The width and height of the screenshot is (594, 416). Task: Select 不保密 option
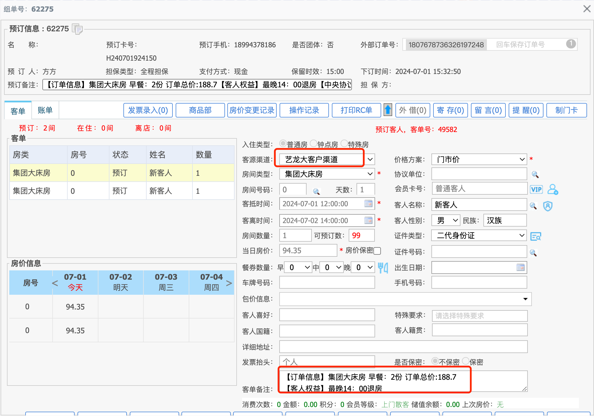coord(435,361)
